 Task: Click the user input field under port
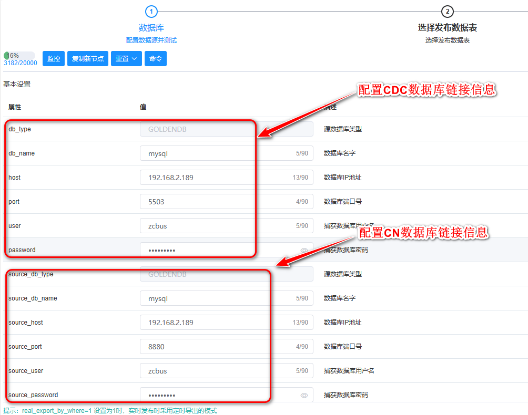tap(216, 226)
